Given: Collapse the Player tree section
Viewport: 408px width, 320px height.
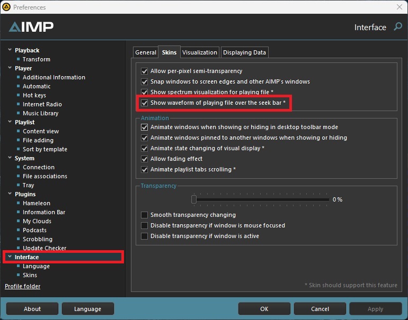Looking at the screenshot, I should [10, 68].
